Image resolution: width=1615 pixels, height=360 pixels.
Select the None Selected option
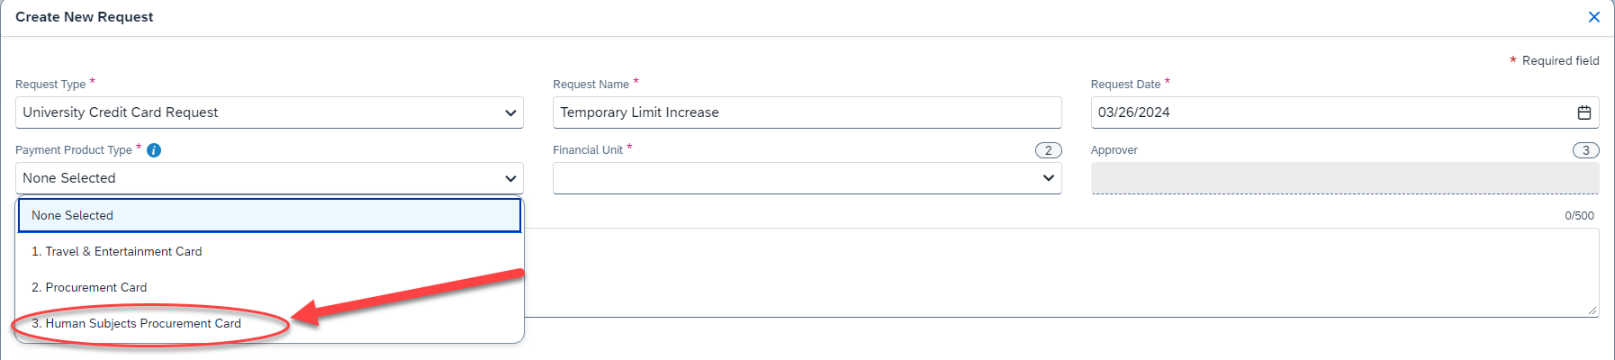[269, 215]
